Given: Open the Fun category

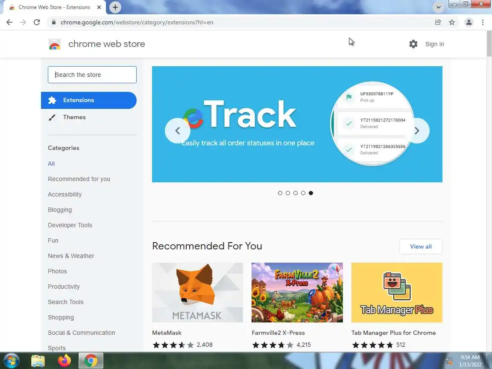Looking at the screenshot, I should [x=53, y=240].
